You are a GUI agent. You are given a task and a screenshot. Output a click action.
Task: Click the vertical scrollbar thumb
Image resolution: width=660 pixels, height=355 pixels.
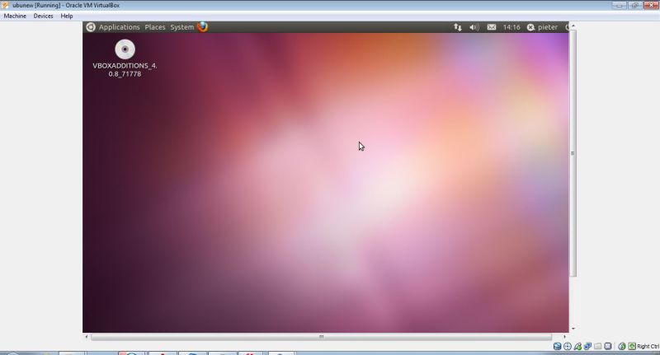(x=573, y=153)
